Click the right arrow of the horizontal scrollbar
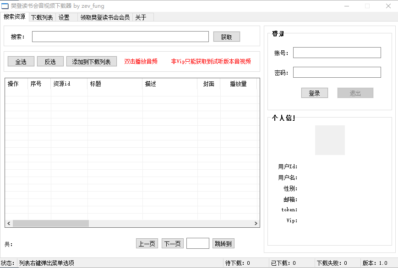The height and width of the screenshot is (268, 398). click(256, 223)
